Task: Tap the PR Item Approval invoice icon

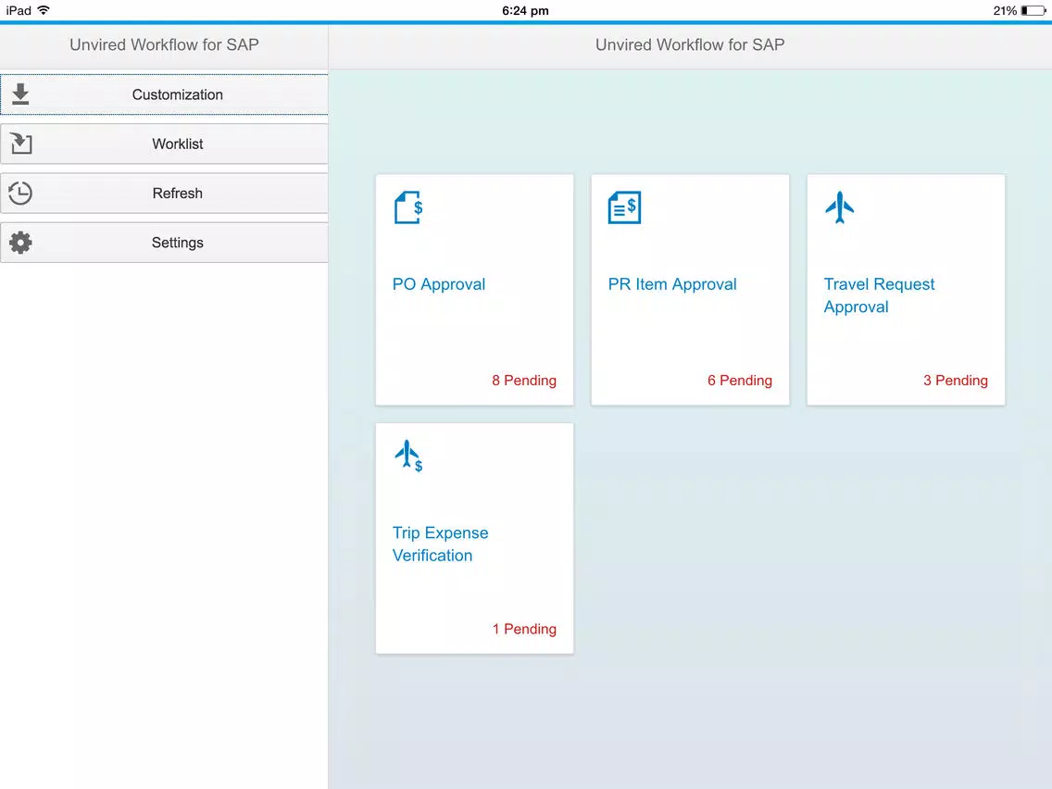Action: click(x=624, y=207)
